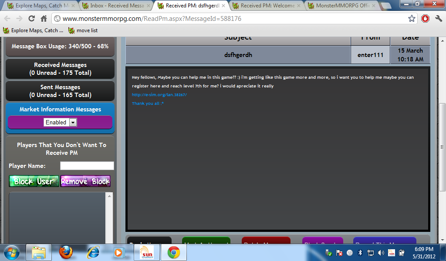Click the Player Name input field
446x261 pixels.
87,166
